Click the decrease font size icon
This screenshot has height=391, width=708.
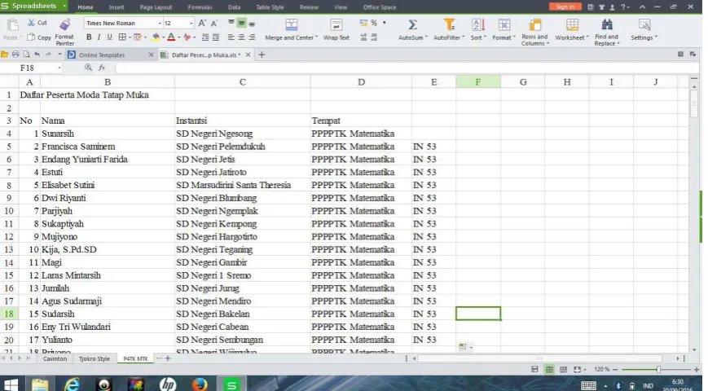point(214,23)
